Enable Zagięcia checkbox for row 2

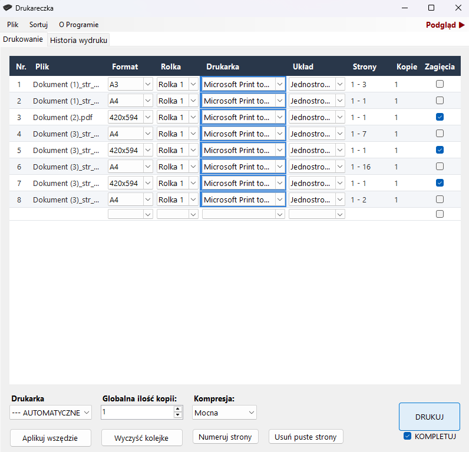(440, 101)
